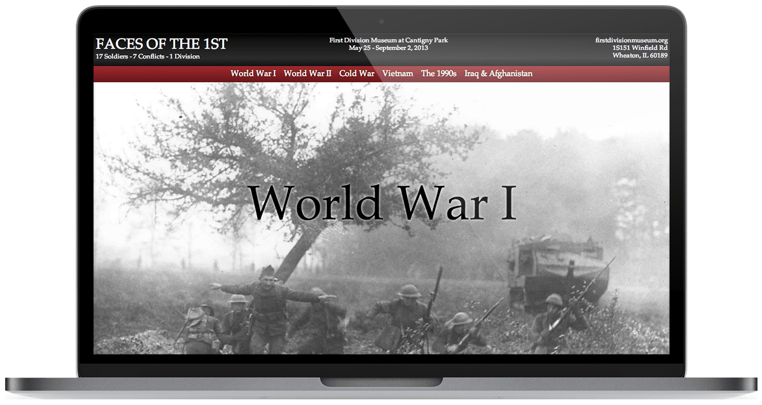Switch to The 1990s section

[x=438, y=74]
